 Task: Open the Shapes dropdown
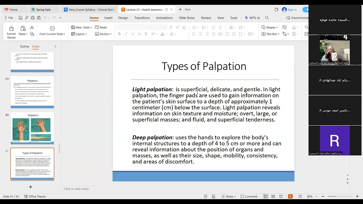[270, 27]
